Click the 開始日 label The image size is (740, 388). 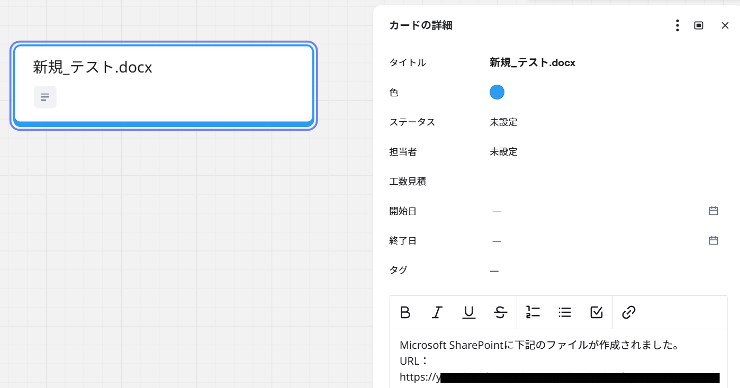coord(403,211)
